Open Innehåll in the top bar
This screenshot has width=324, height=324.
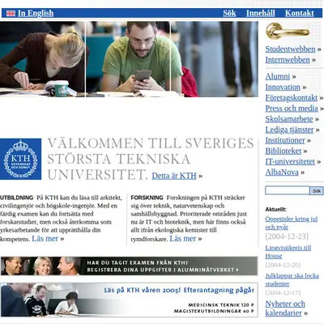(x=261, y=13)
